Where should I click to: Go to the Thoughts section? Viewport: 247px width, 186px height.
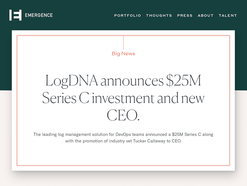pos(159,16)
